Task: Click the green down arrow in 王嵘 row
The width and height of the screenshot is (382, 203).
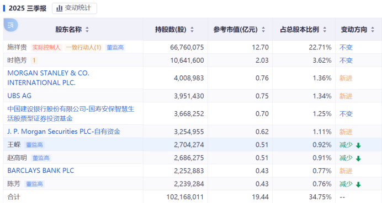Action: (x=358, y=145)
